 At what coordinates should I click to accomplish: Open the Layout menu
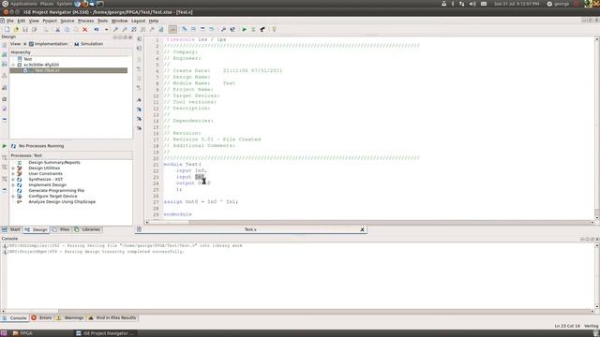point(138,21)
